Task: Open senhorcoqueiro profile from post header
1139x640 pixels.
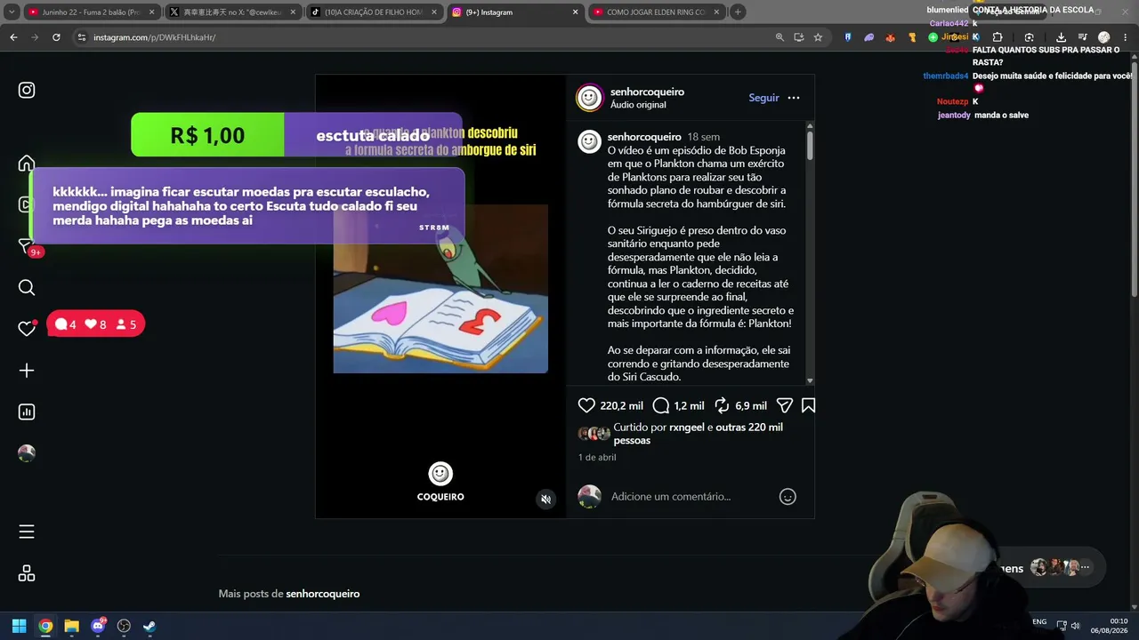Action: (x=647, y=92)
